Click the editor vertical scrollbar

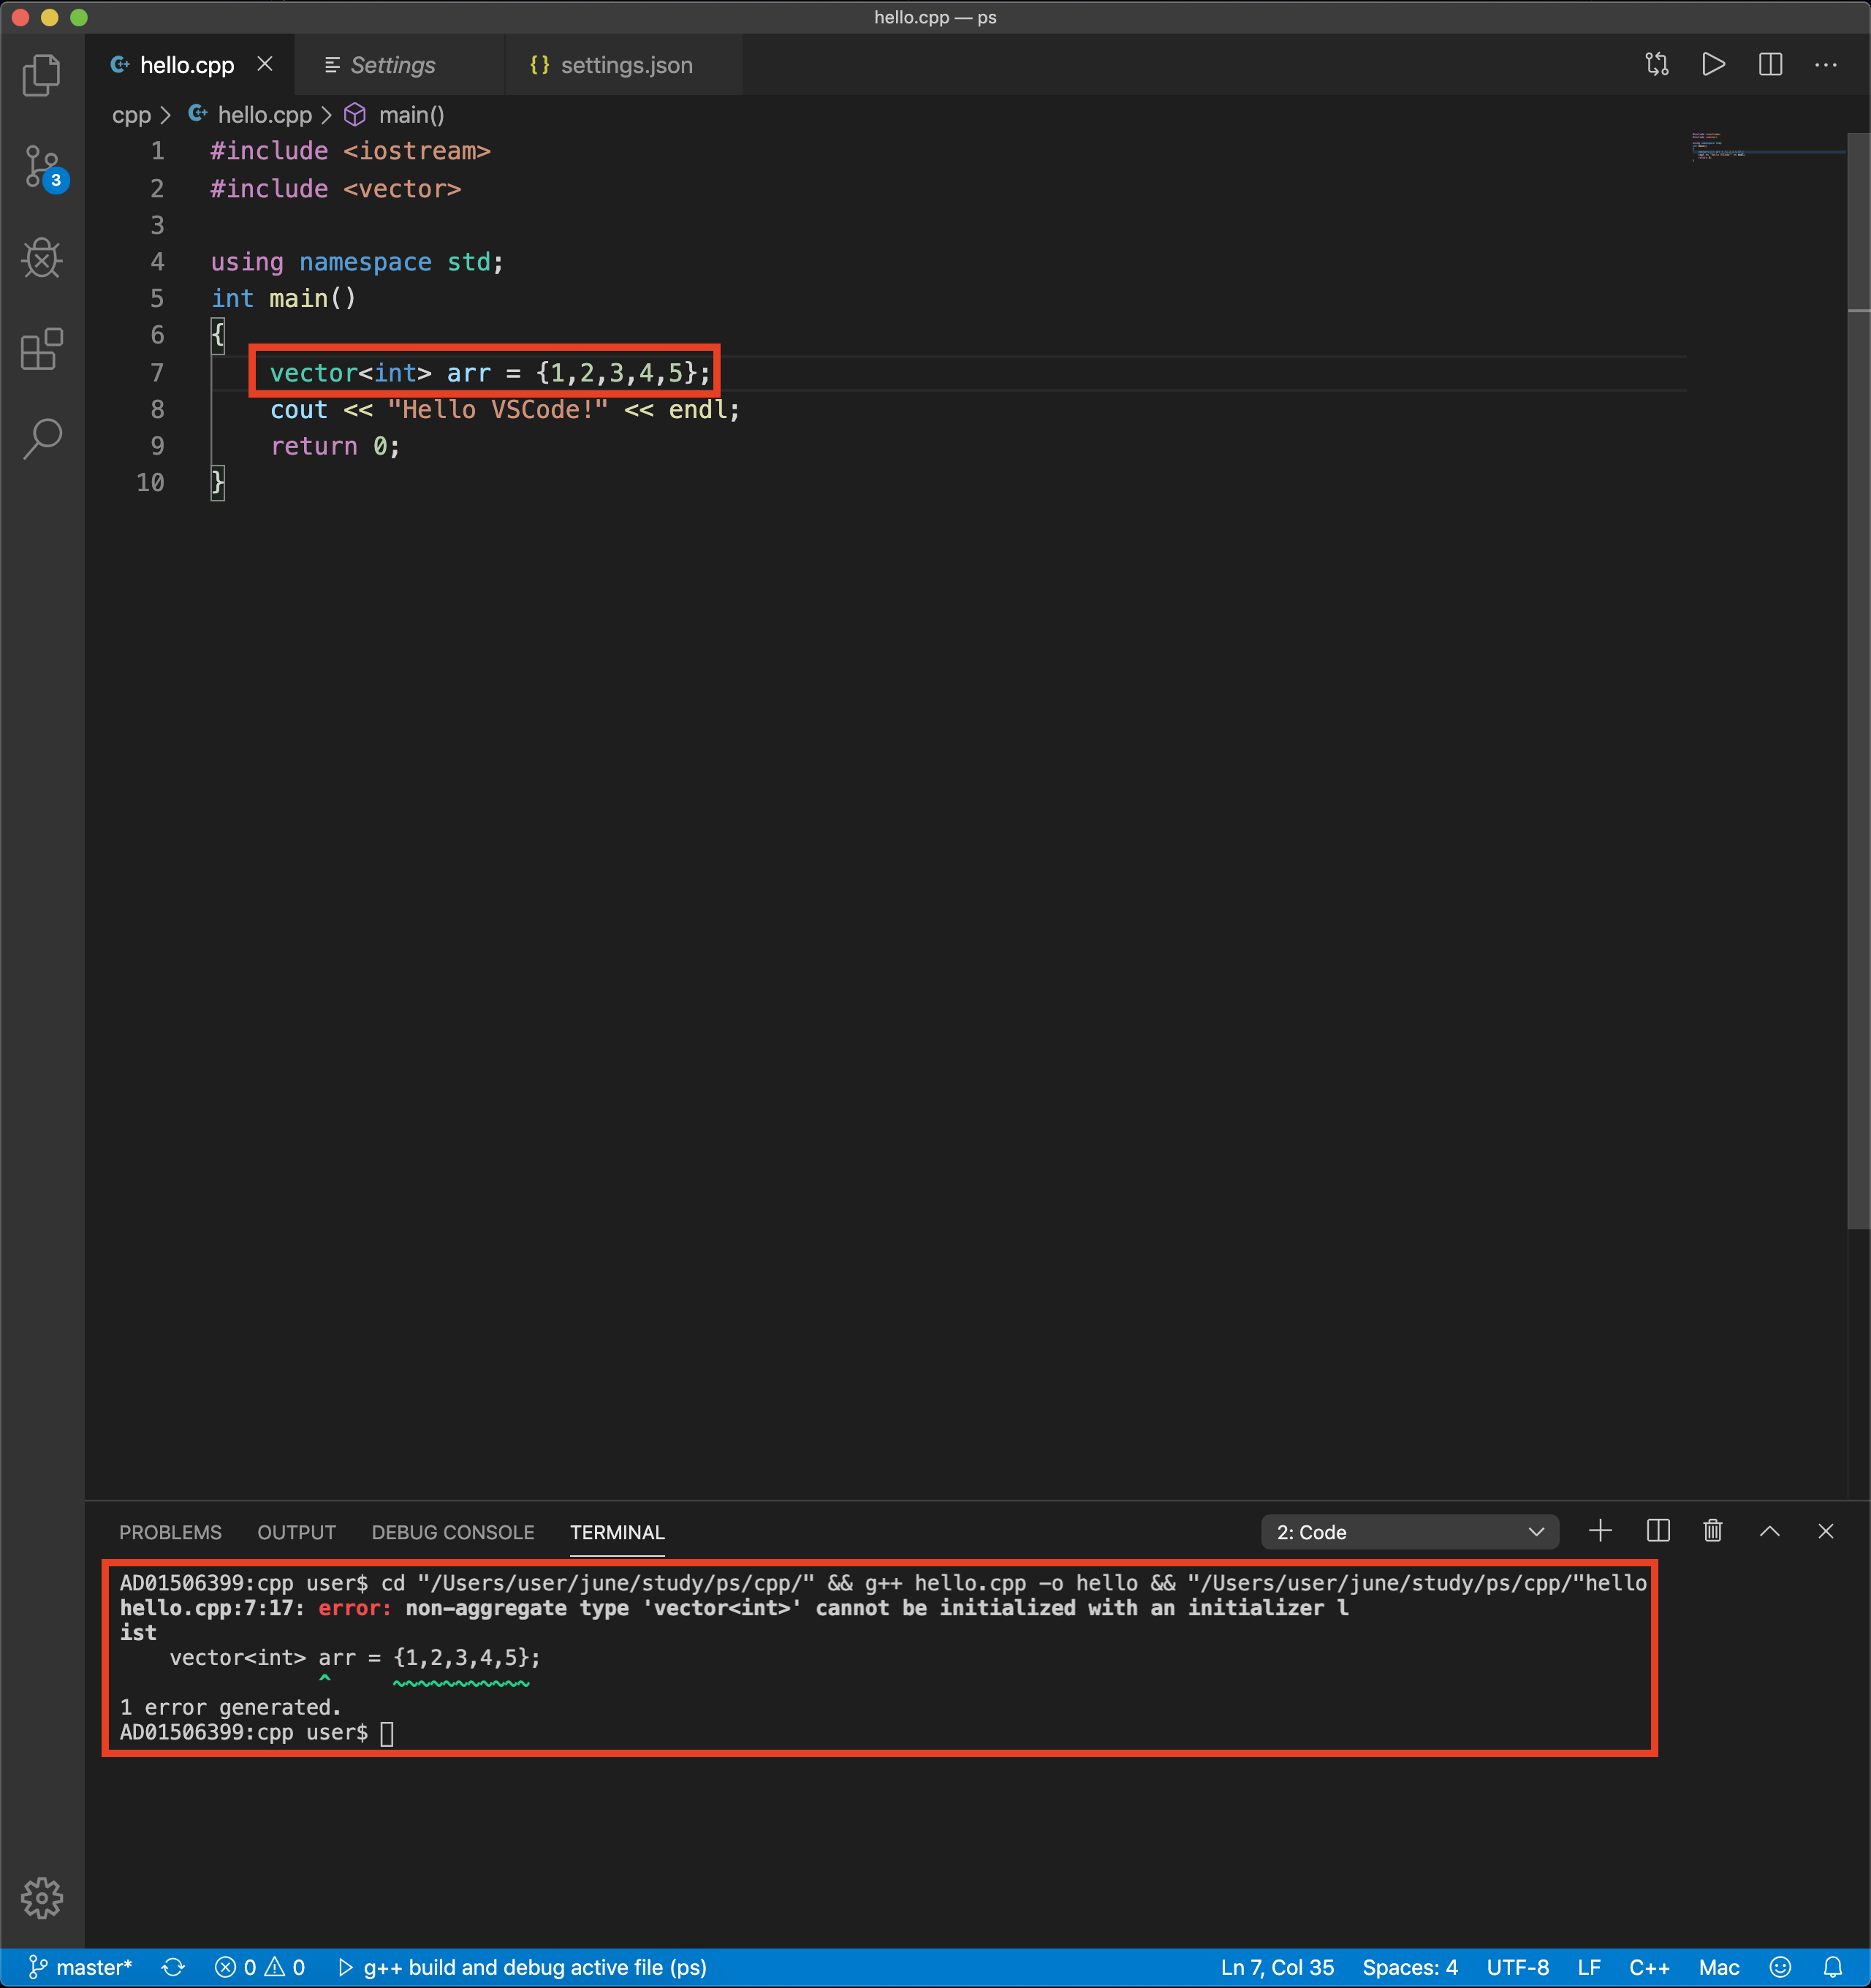(x=1858, y=680)
